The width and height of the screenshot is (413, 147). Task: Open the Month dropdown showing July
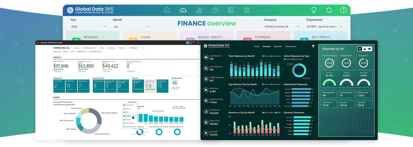point(131,27)
